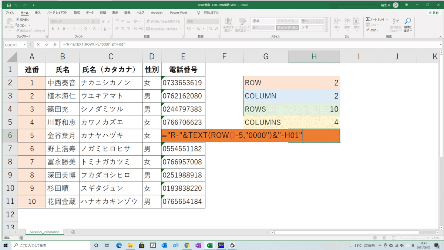This screenshot has height=250, width=444.
Task: Select cell containing 中西奏音
Action: click(63, 83)
